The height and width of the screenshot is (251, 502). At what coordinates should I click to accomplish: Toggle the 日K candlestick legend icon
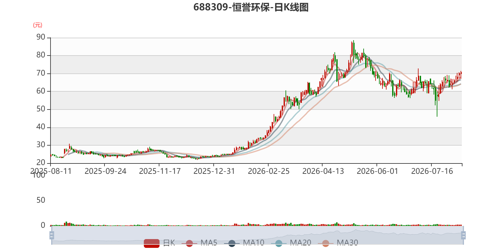(152, 243)
